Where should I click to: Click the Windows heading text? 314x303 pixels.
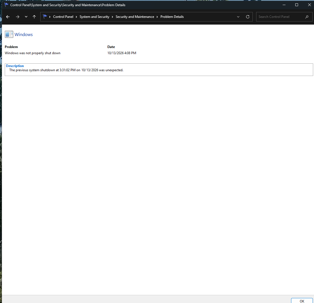tap(23, 34)
